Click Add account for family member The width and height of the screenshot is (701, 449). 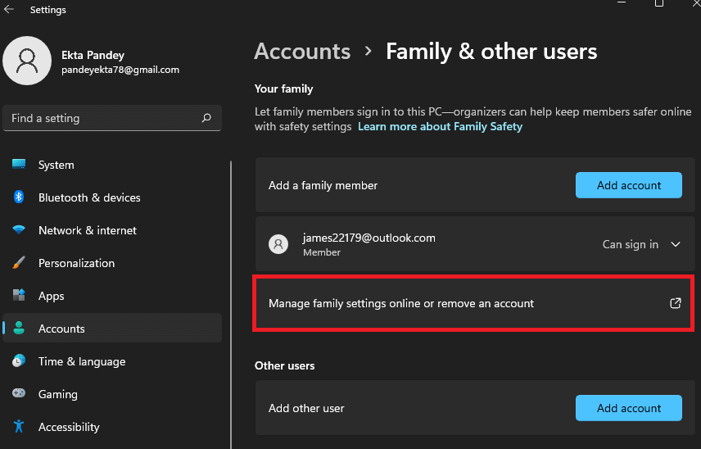click(628, 185)
